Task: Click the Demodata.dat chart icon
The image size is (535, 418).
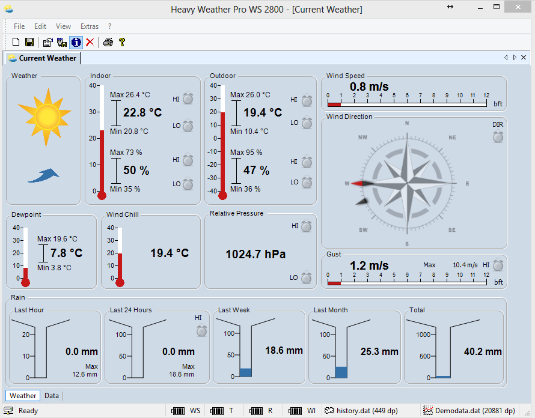Action: [x=428, y=411]
